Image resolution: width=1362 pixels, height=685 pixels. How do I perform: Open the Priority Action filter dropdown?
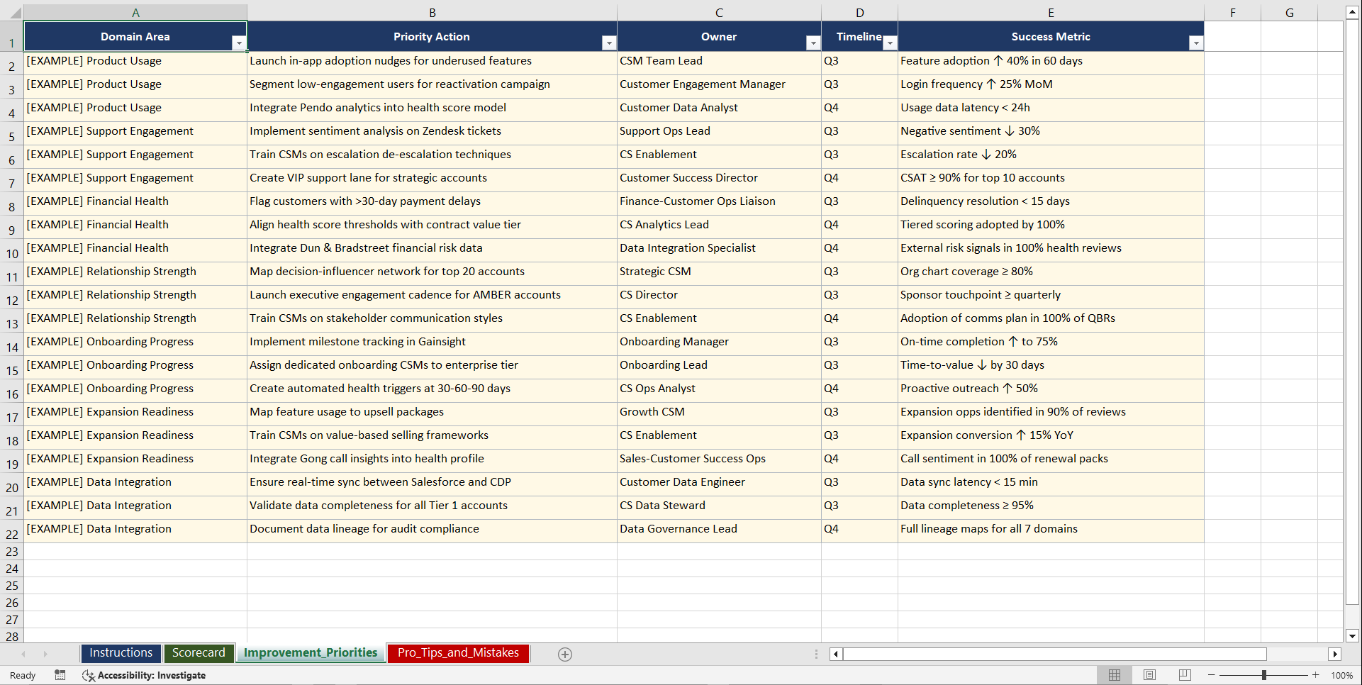pos(609,43)
